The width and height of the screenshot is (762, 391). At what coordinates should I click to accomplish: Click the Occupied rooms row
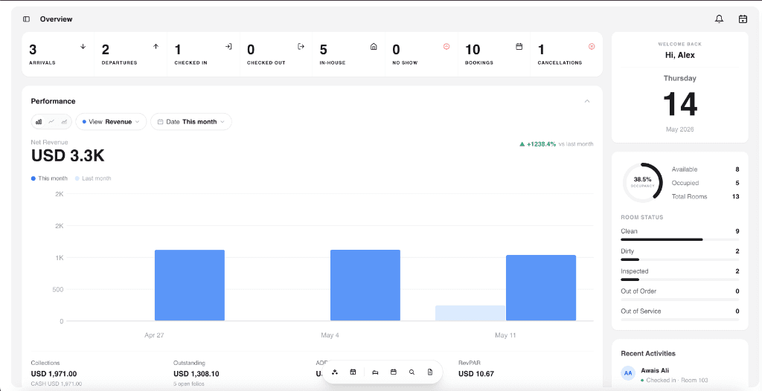tap(705, 183)
